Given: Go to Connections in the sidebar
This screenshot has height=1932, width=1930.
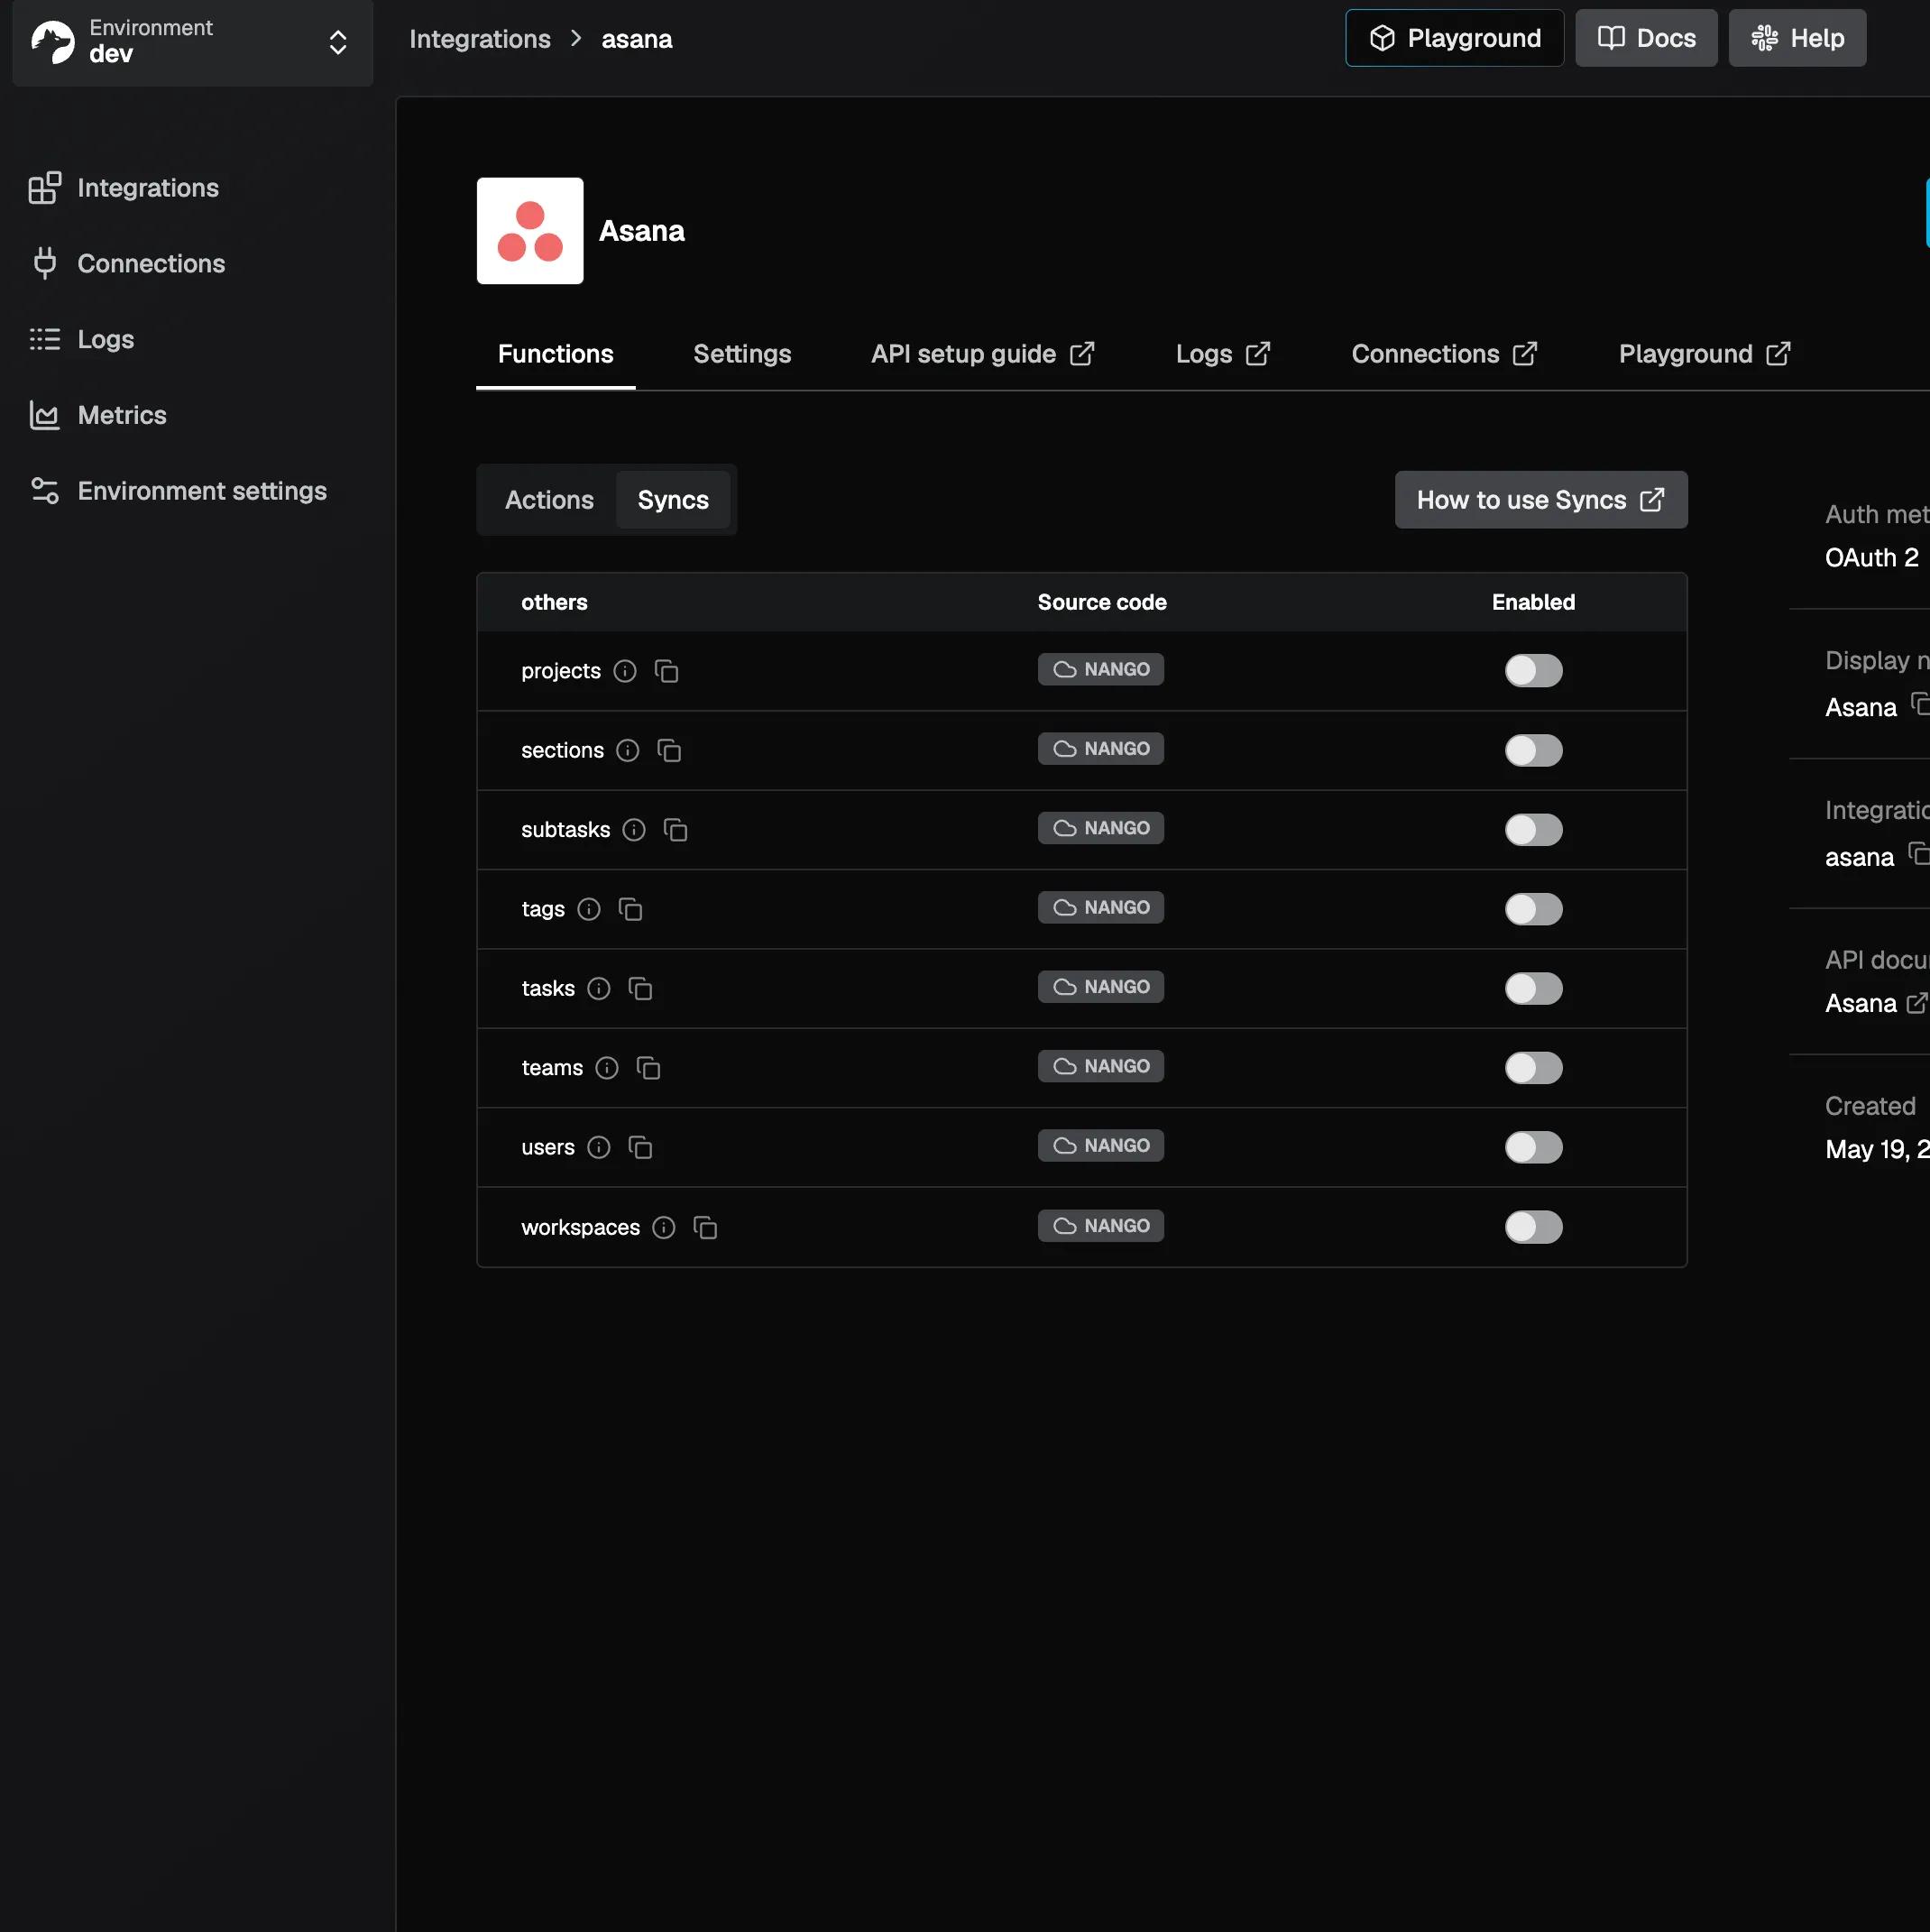Looking at the screenshot, I should pyautogui.click(x=127, y=264).
